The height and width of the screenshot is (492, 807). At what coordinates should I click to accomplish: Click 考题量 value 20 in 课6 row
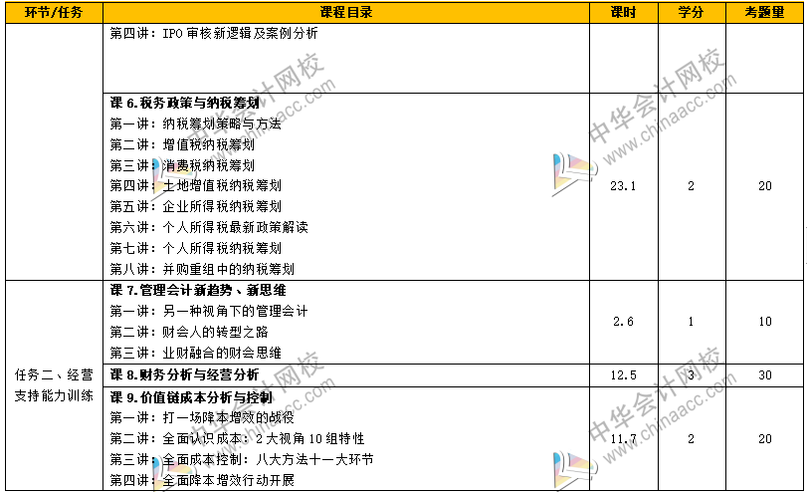click(x=765, y=186)
